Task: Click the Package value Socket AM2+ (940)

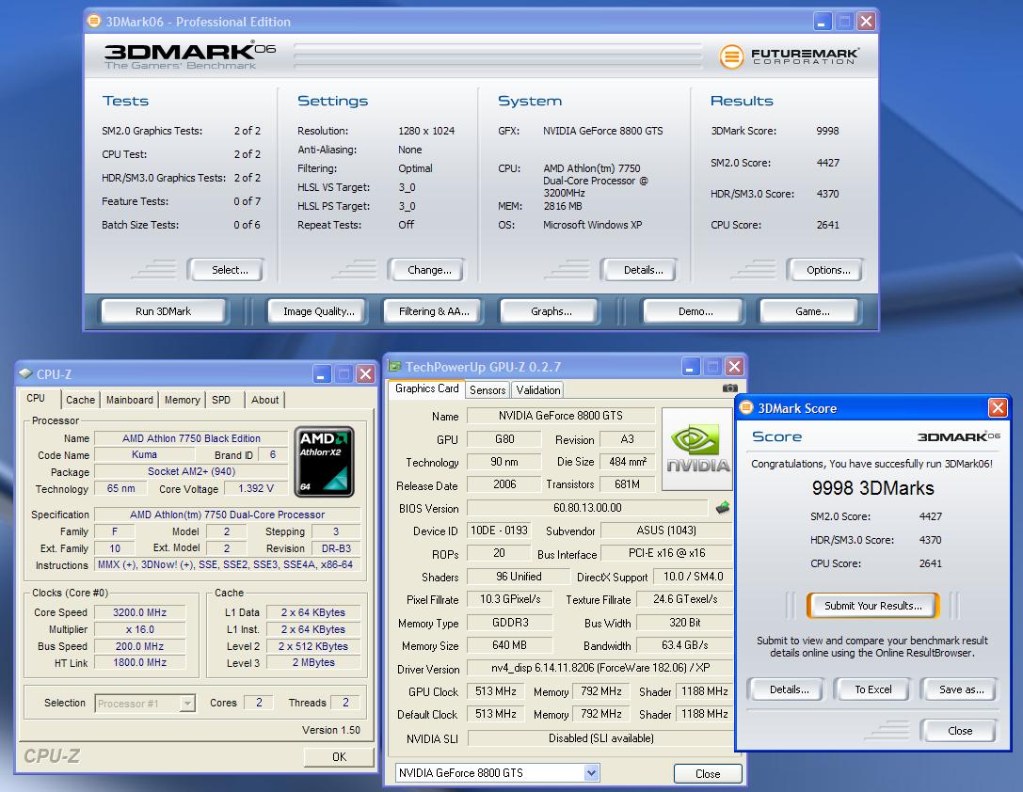Action: click(191, 471)
